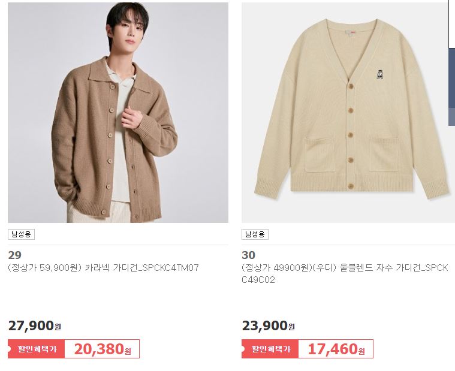Click the red 할인혜택가 label for item 29
Viewport: 455px width, 371px height.
point(37,349)
